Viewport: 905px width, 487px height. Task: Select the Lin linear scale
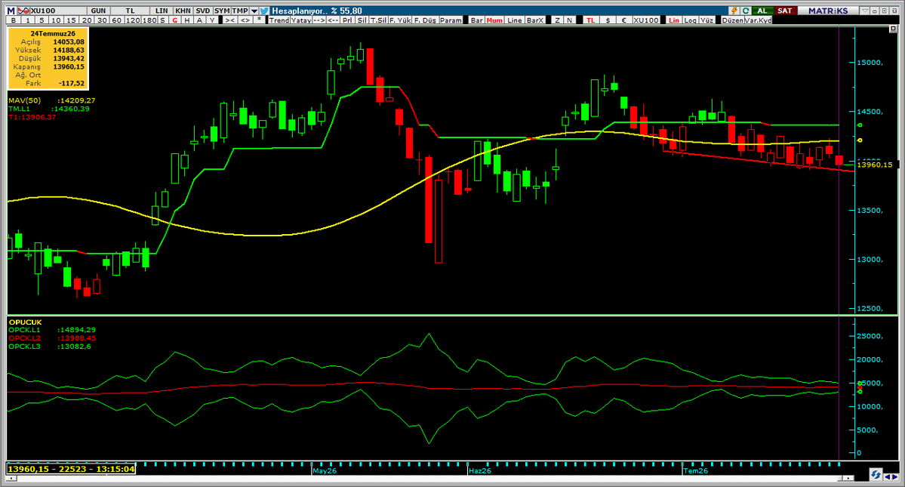tap(673, 20)
